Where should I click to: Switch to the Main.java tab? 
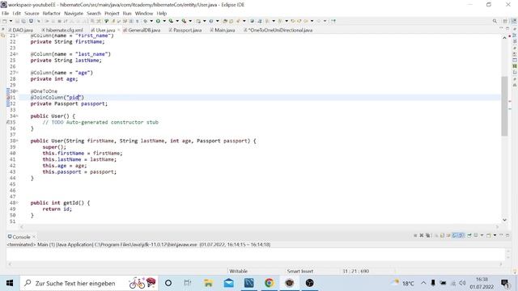[223, 30]
